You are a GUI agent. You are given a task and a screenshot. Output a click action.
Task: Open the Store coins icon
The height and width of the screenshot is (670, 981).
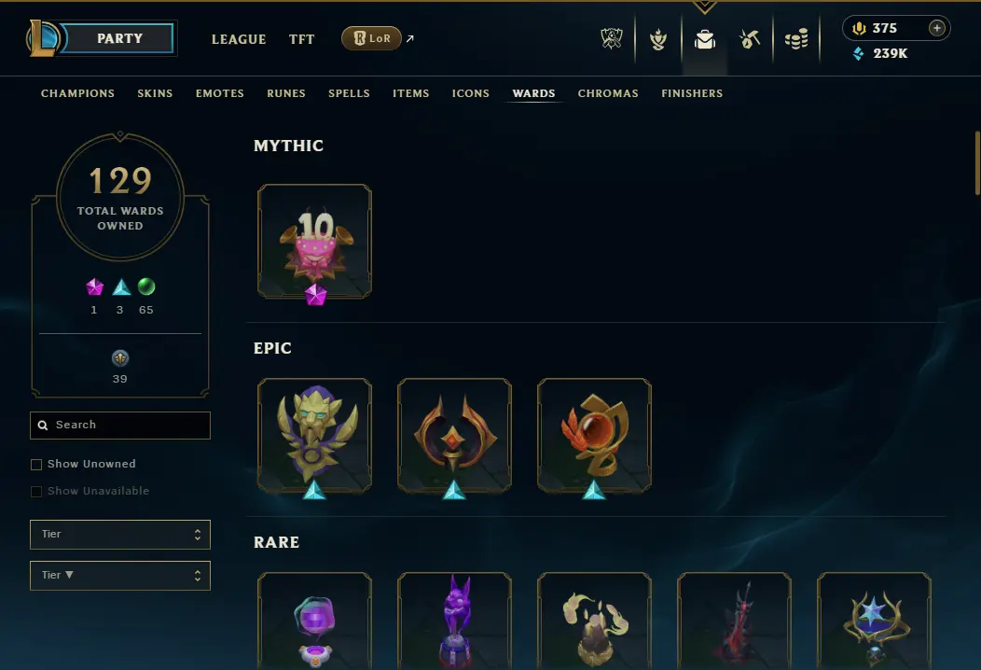click(796, 39)
